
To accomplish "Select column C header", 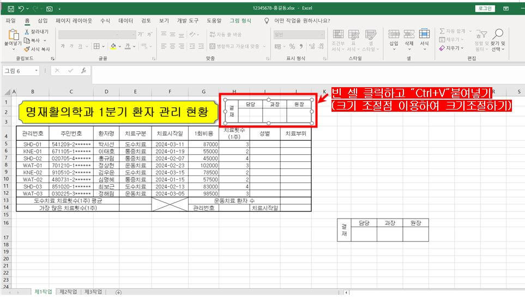I will pyautogui.click(x=71, y=92).
